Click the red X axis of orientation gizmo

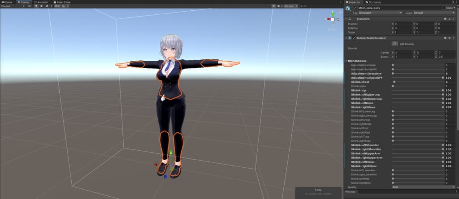[x=328, y=19]
